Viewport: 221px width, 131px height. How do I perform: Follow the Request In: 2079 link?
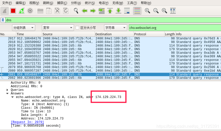pyautogui.click(x=27, y=122)
